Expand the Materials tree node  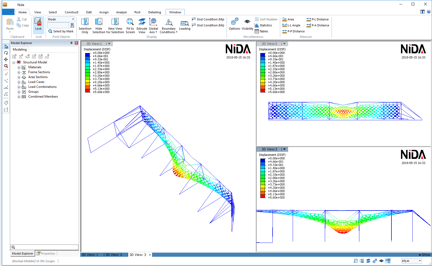click(x=19, y=67)
